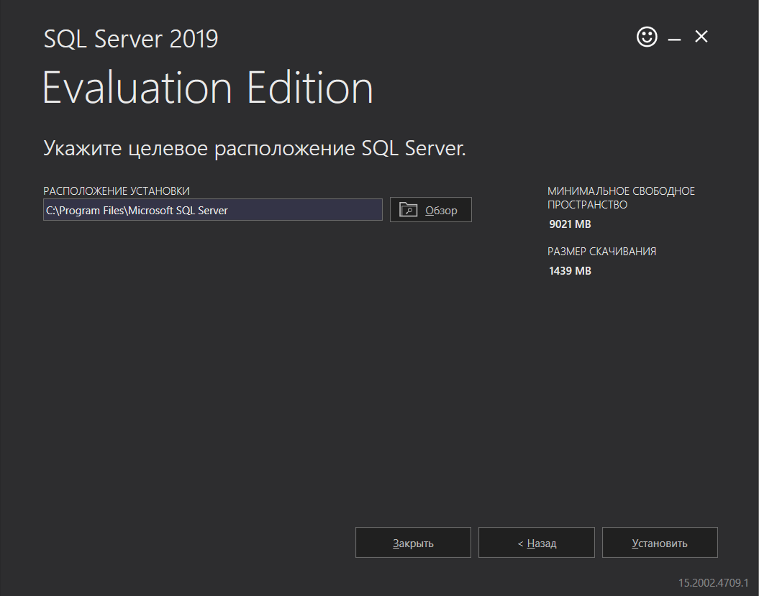Click the Укажите целевое расположение heading
This screenshot has width=759, height=596.
[x=255, y=149]
